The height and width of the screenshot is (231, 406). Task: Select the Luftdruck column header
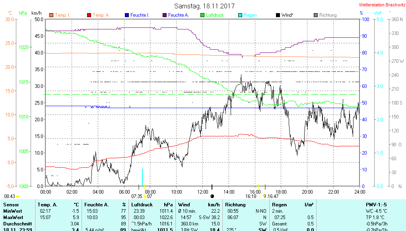click(141, 205)
